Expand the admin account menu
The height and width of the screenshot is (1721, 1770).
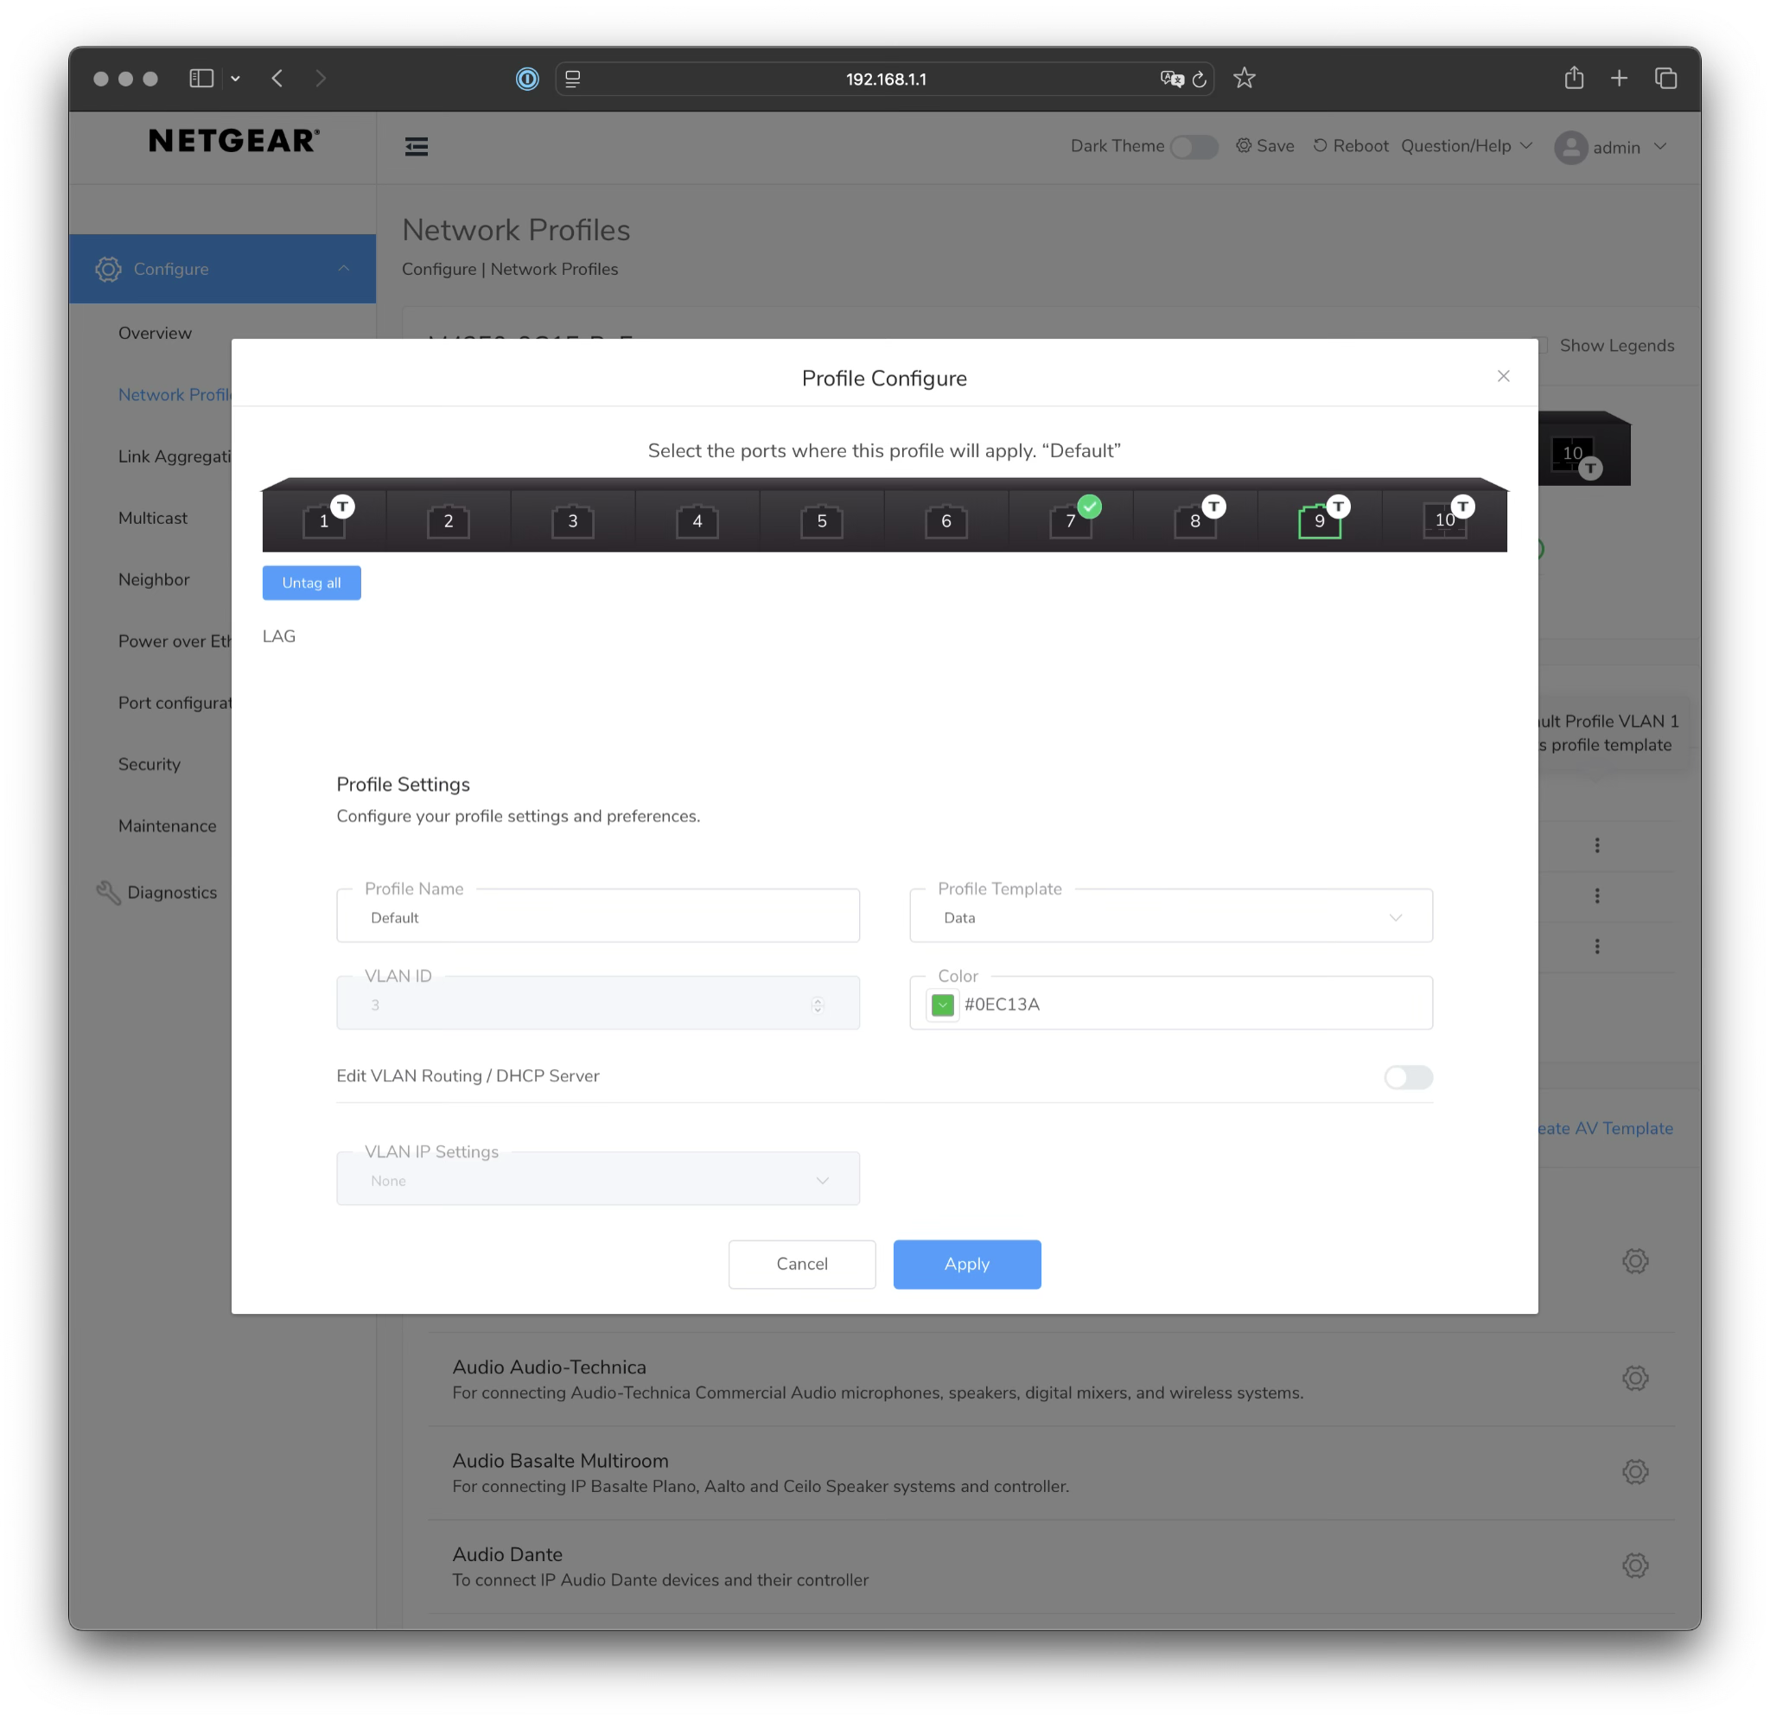click(x=1615, y=147)
